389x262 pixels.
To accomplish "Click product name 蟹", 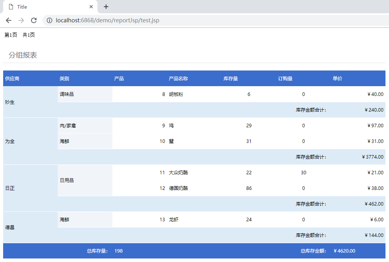I will (x=171, y=141).
